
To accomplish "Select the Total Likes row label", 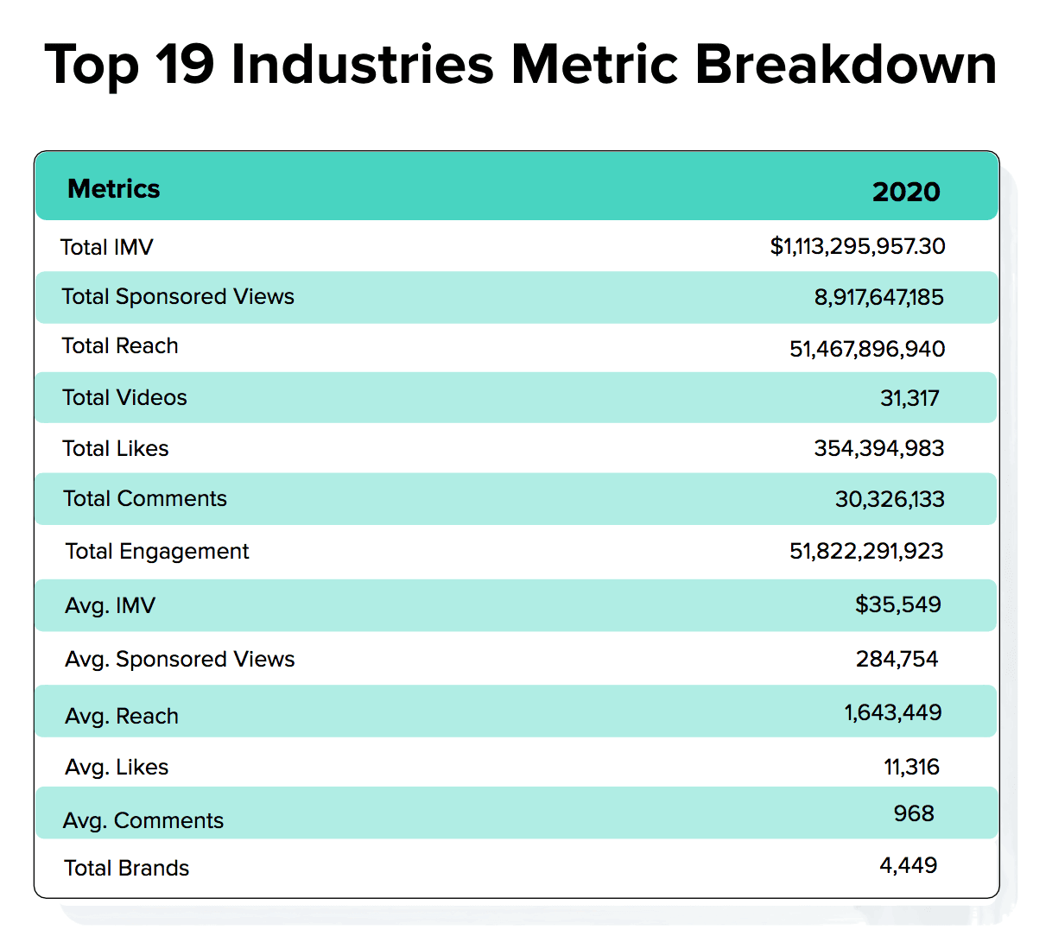I will tap(116, 449).
